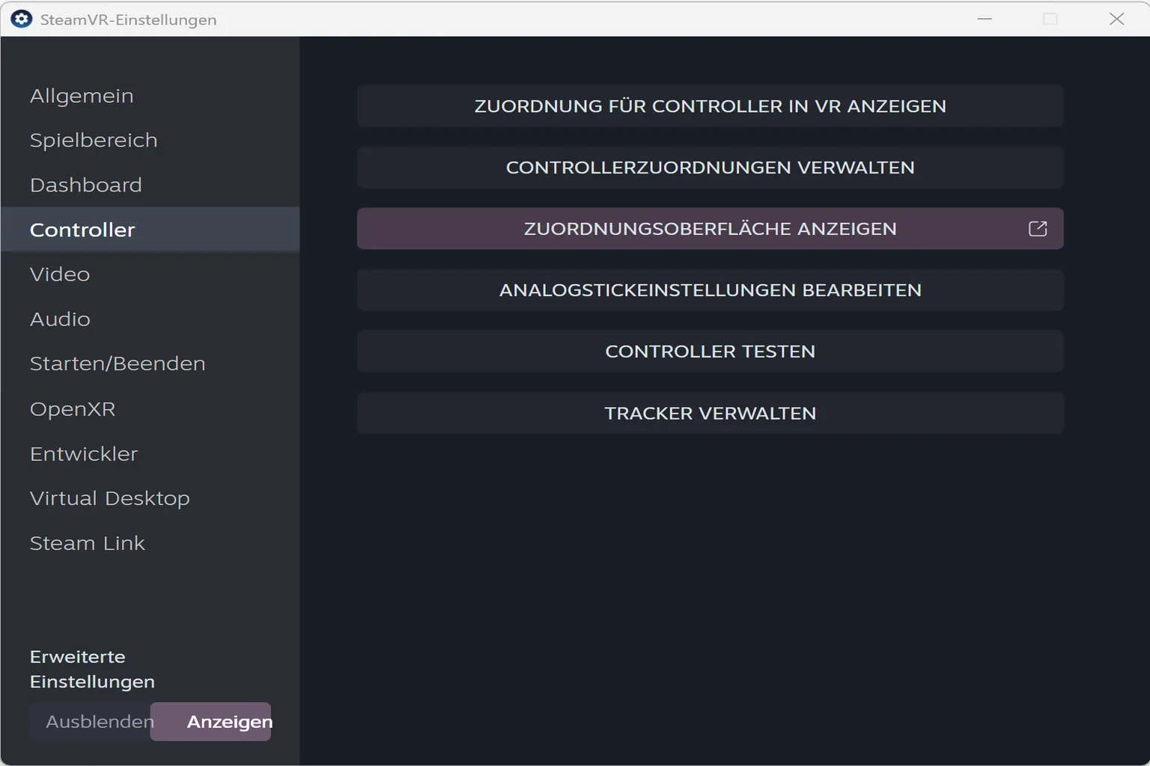This screenshot has height=766, width=1150.
Task: Click Zuordnungsoberfläche anzeigen button
Action: coord(710,229)
